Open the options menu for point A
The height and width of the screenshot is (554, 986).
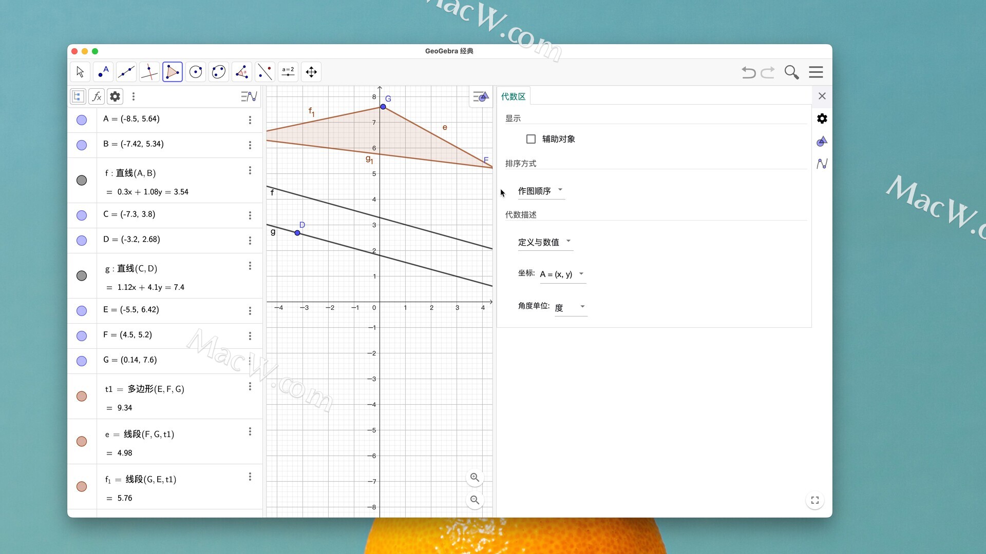(250, 120)
